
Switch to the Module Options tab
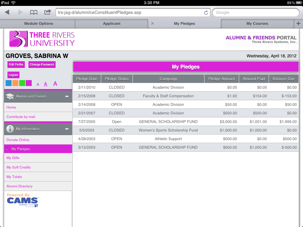click(x=39, y=24)
